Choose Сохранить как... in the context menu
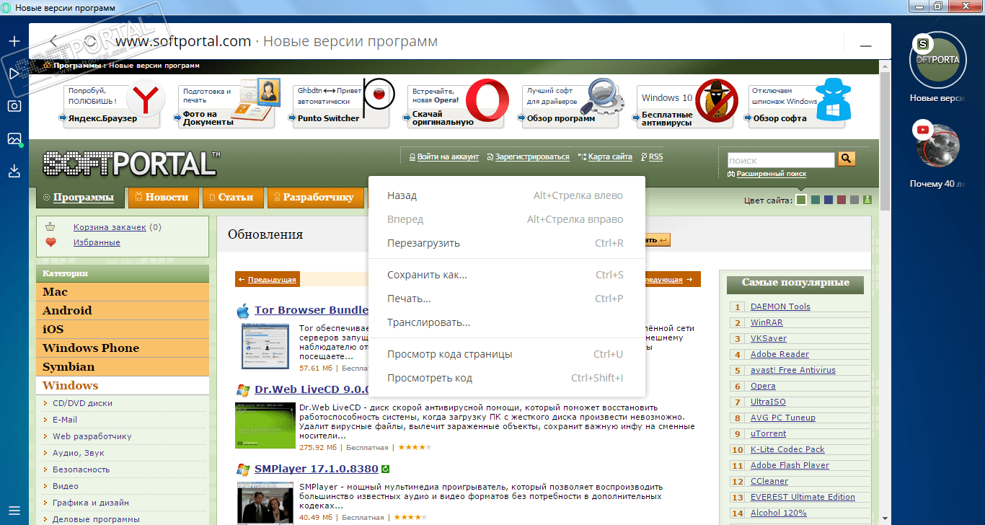 [x=506, y=275]
